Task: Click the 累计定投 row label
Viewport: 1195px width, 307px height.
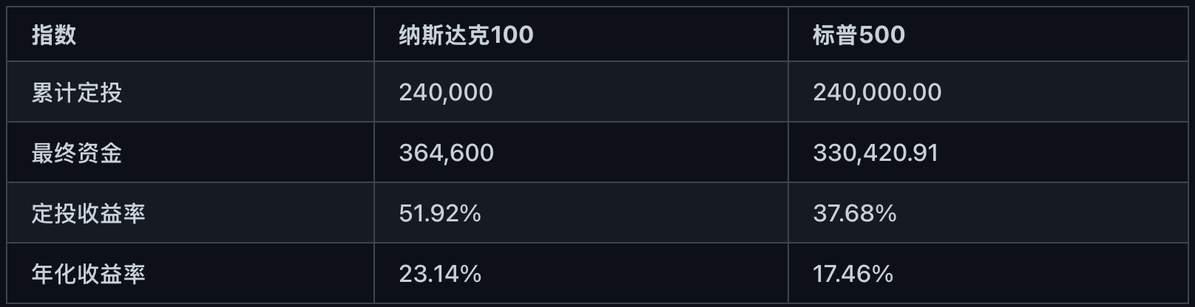Action: 77,92
